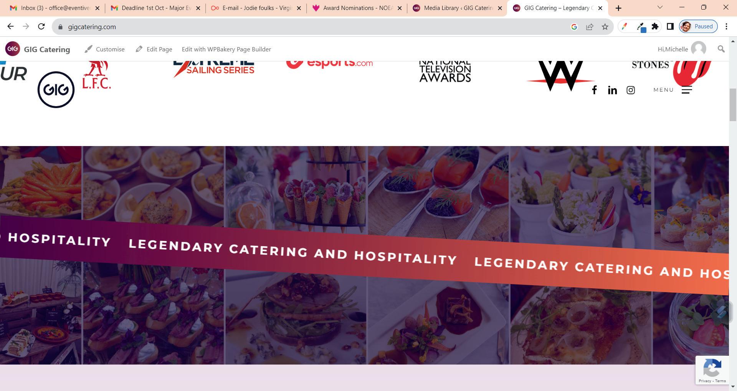Image resolution: width=737 pixels, height=391 pixels.
Task: Open the Chrome extensions puzzle icon
Action: coord(655,26)
